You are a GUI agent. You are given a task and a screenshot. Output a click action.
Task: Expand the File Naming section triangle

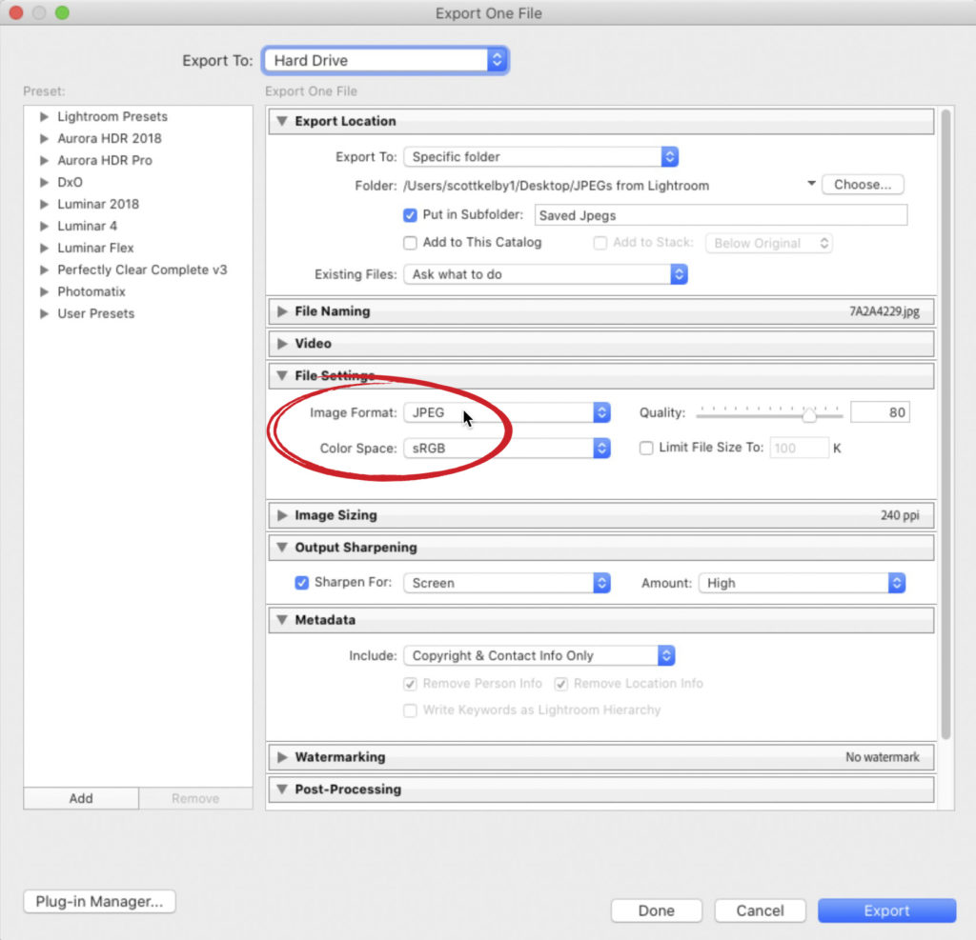pyautogui.click(x=282, y=311)
